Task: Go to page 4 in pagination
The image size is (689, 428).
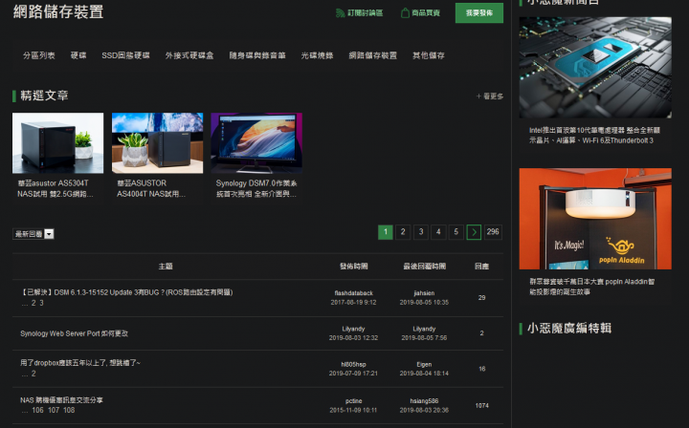Action: coord(438,232)
